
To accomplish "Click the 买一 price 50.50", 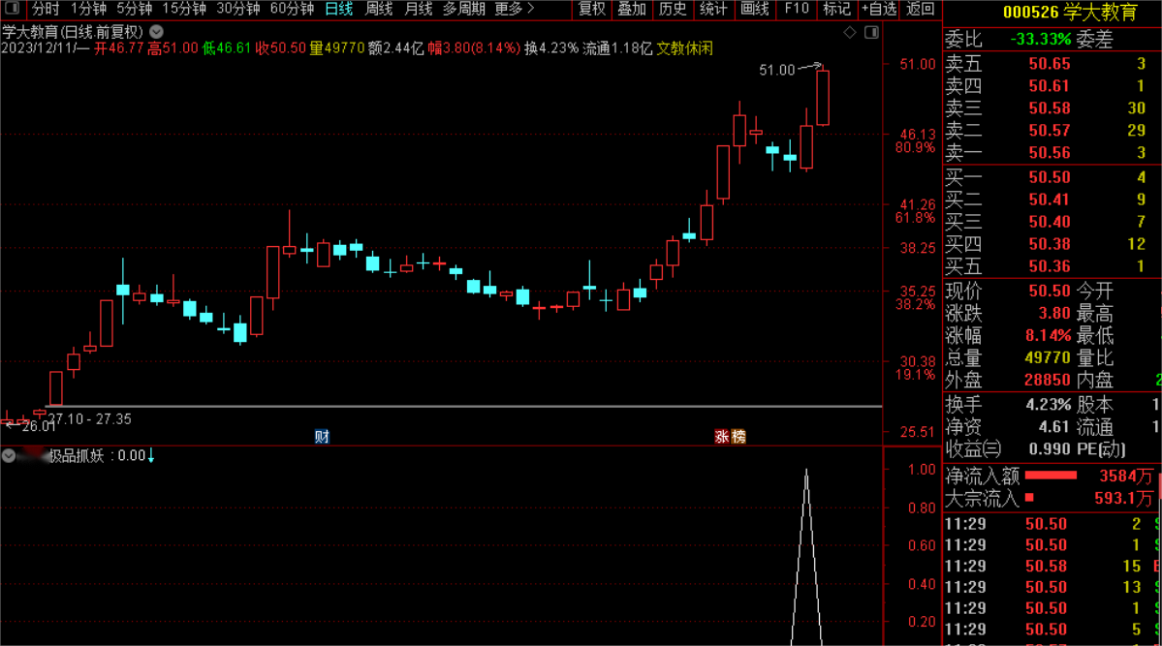I will pyautogui.click(x=1050, y=177).
